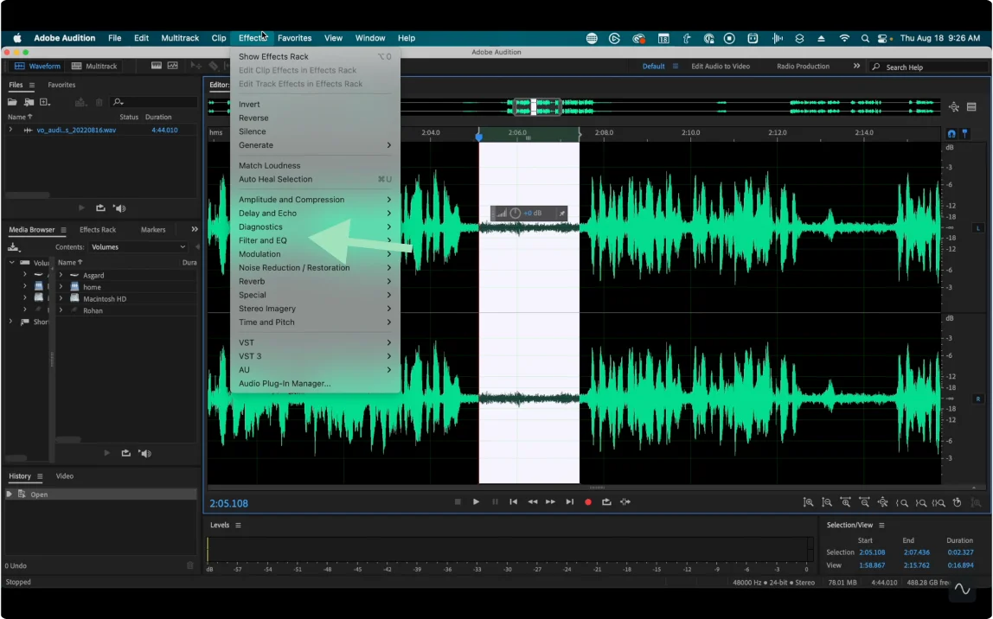Click Search Help input field

[928, 67]
